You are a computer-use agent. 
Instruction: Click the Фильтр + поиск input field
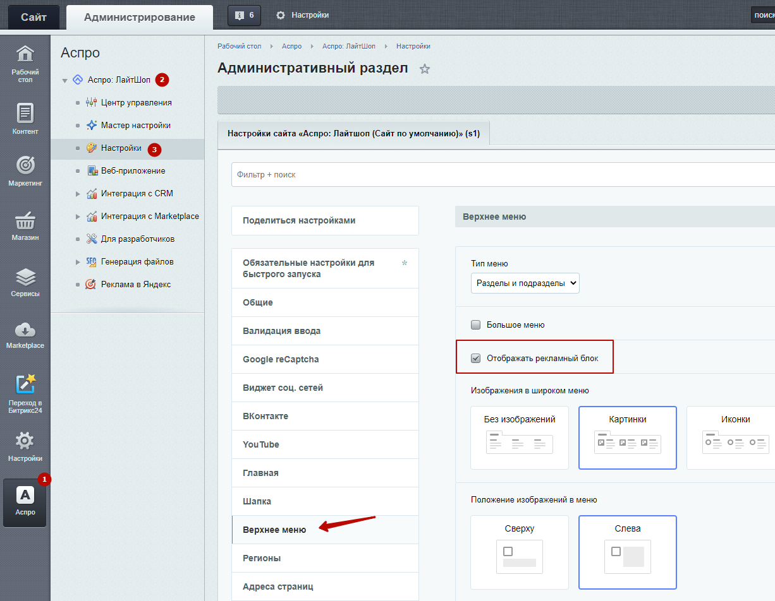[x=503, y=174]
